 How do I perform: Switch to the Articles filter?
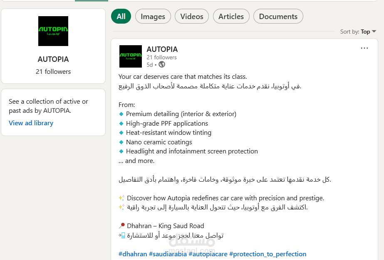tap(231, 16)
